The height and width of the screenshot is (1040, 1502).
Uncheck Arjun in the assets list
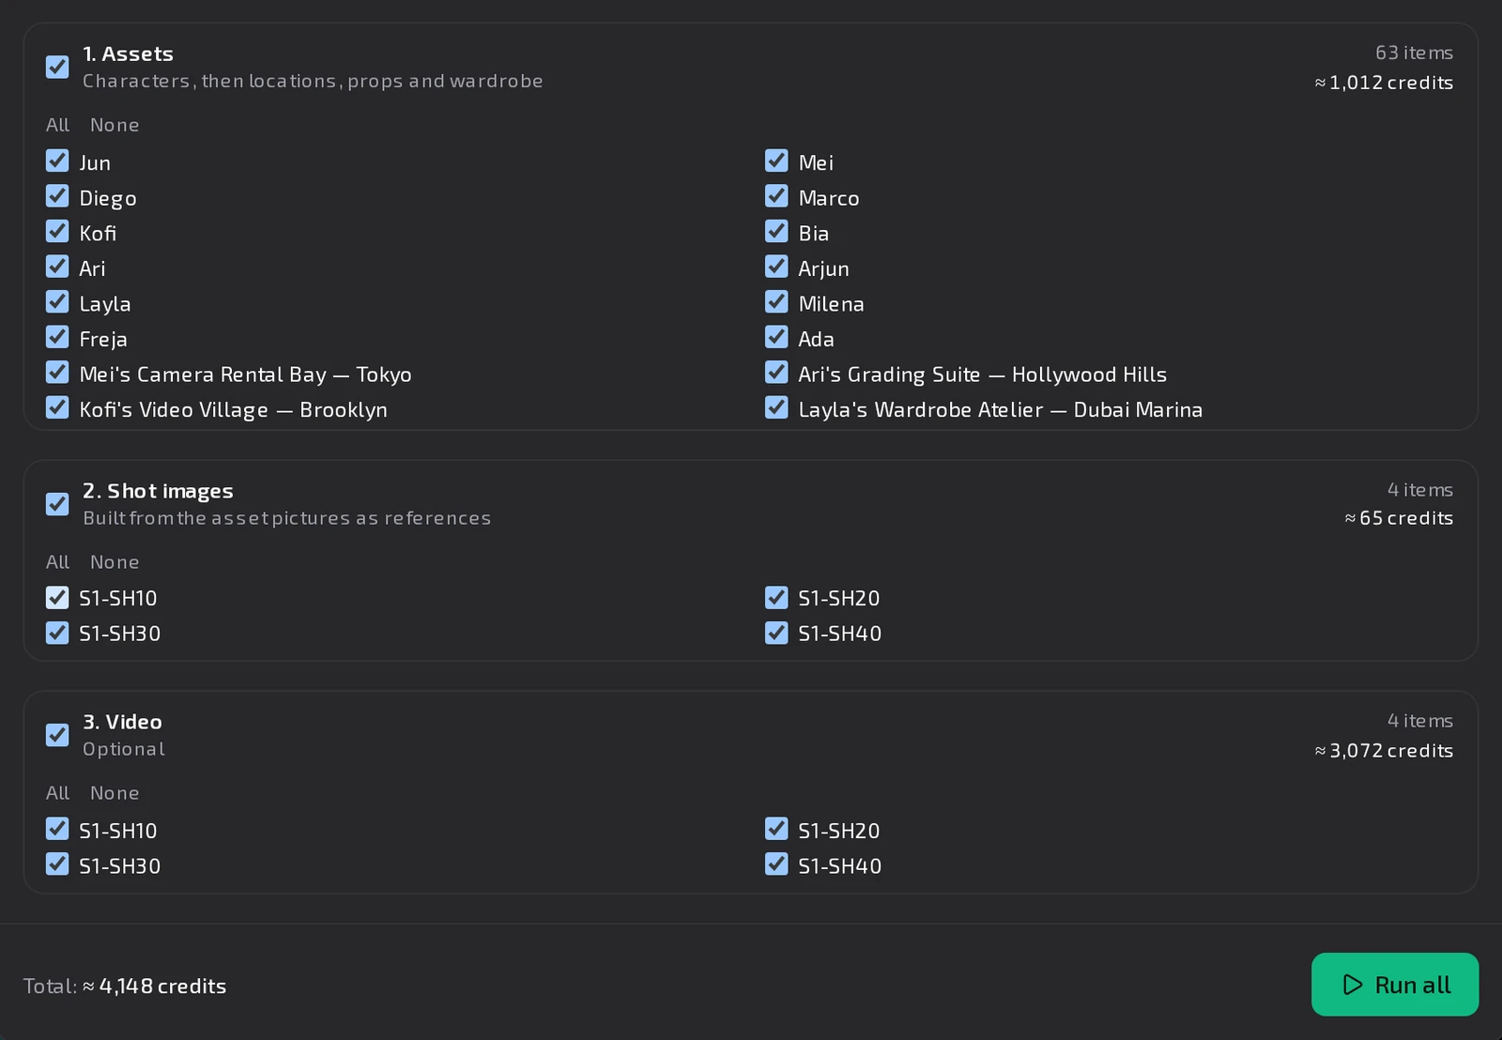point(776,268)
